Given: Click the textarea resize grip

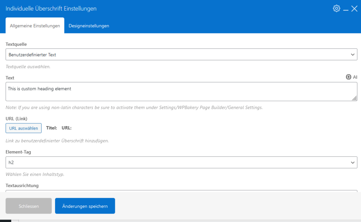Looking at the screenshot, I should point(354,99).
